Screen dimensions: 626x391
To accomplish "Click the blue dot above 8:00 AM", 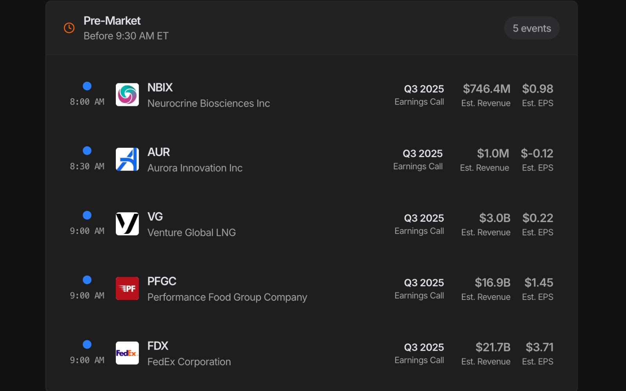I will click(87, 86).
